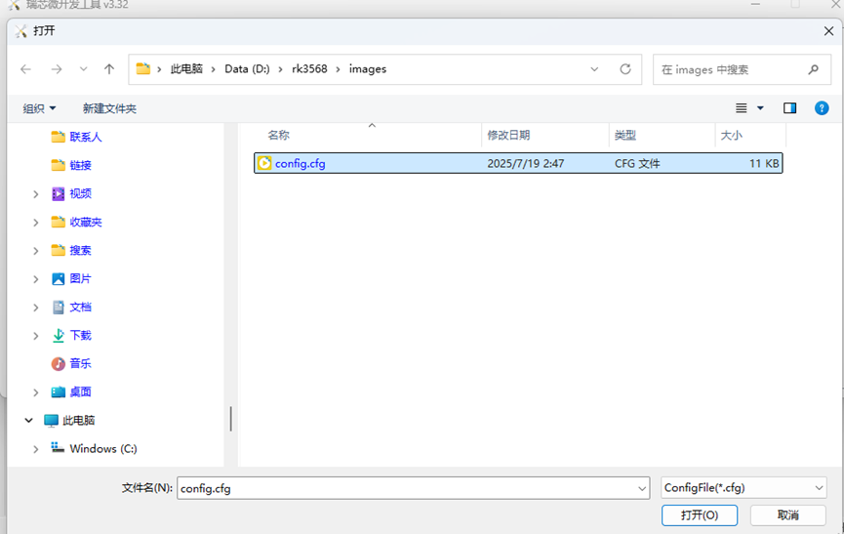The height and width of the screenshot is (534, 844).
Task: Click the 取消 button
Action: tap(788, 515)
